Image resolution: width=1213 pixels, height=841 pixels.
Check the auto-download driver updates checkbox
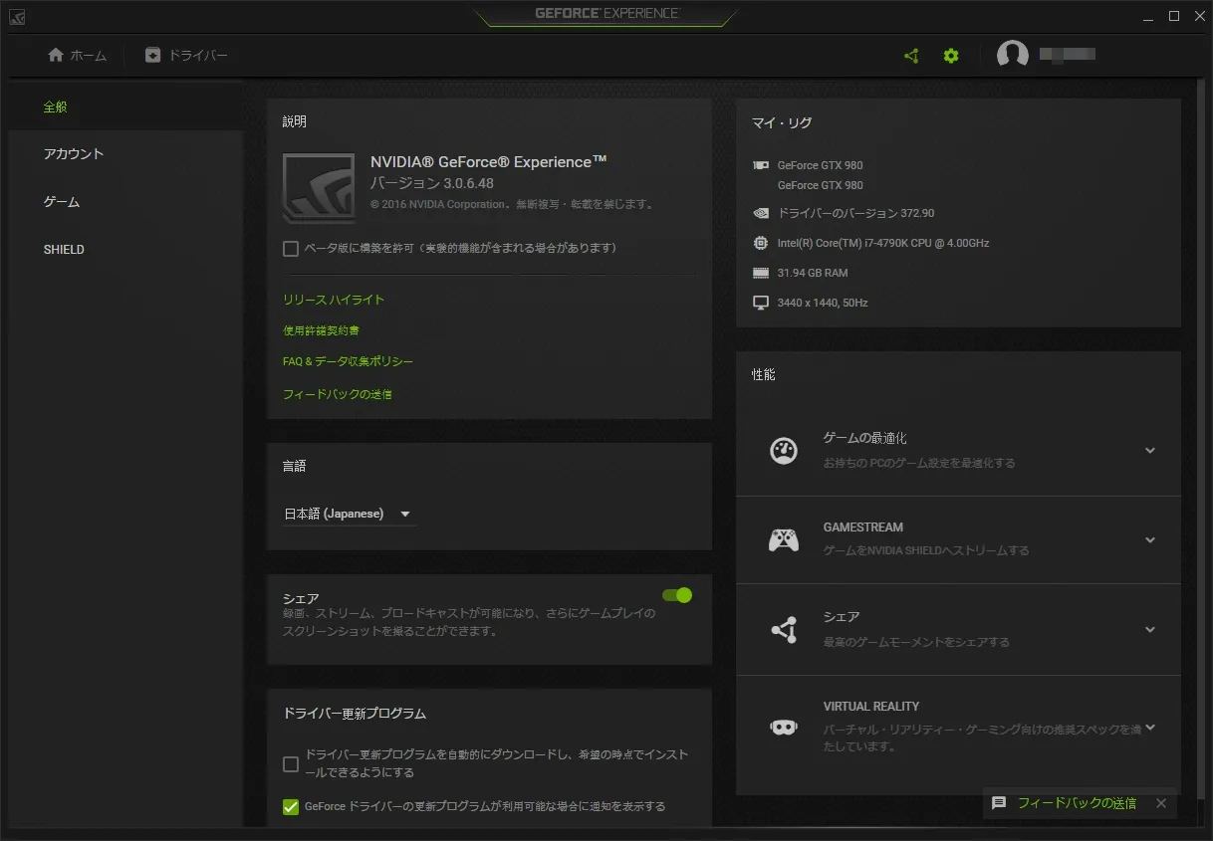pyautogui.click(x=291, y=764)
